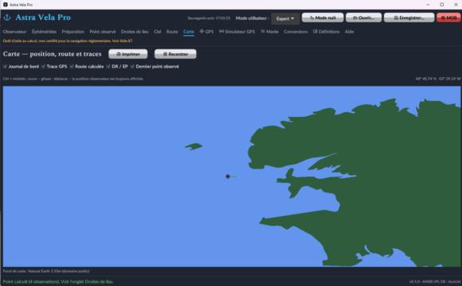
Task: Disable the Route calculée checkbox
Action: click(x=72, y=67)
